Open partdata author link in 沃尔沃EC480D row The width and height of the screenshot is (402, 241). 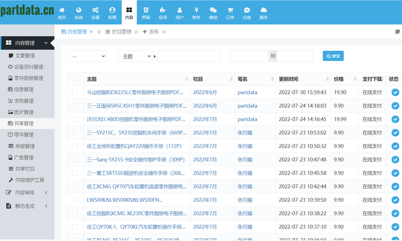tap(247, 119)
